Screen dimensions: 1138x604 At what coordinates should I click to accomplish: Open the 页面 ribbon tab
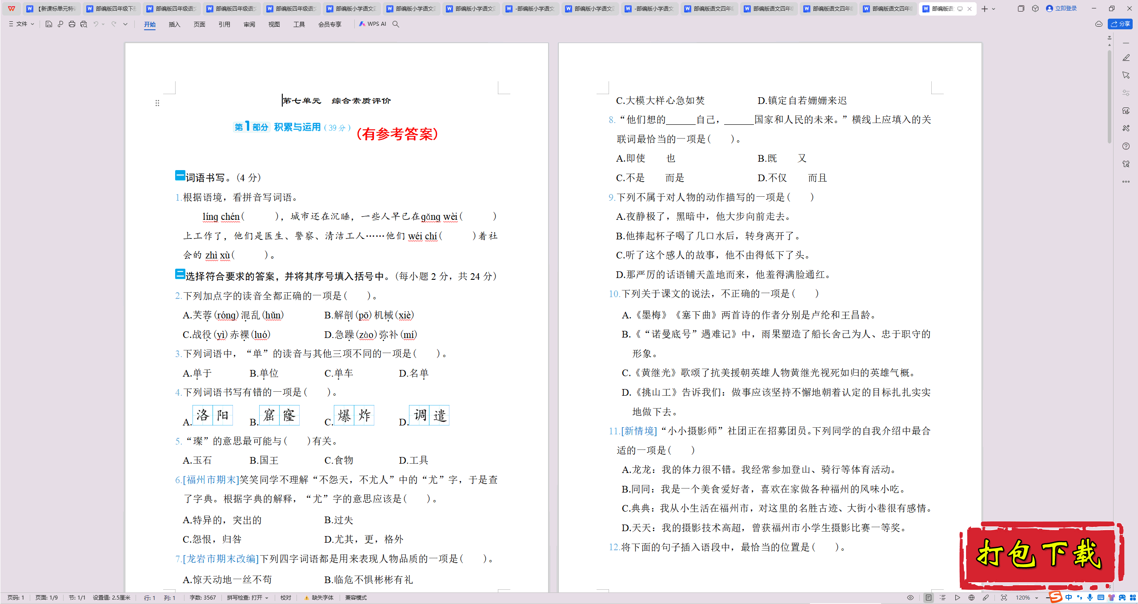tap(200, 24)
